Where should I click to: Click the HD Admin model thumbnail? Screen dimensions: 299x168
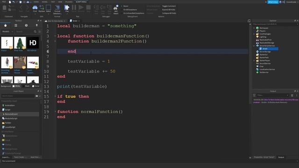click(33, 43)
